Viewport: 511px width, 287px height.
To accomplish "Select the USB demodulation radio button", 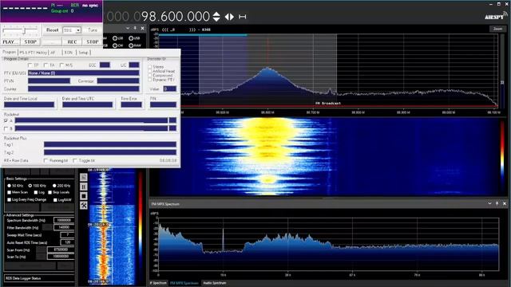I will 131,38.
